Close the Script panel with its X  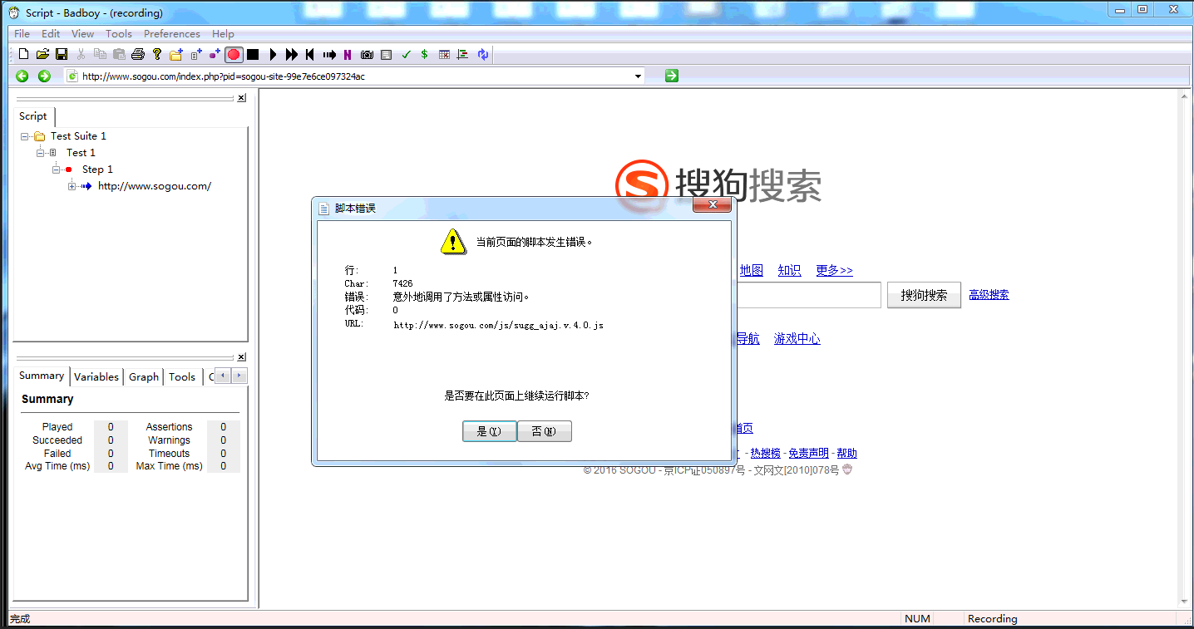point(241,98)
